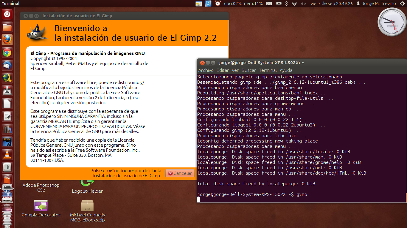
Task: Click the Cancelar button in Gimp installer
Action: [180, 173]
